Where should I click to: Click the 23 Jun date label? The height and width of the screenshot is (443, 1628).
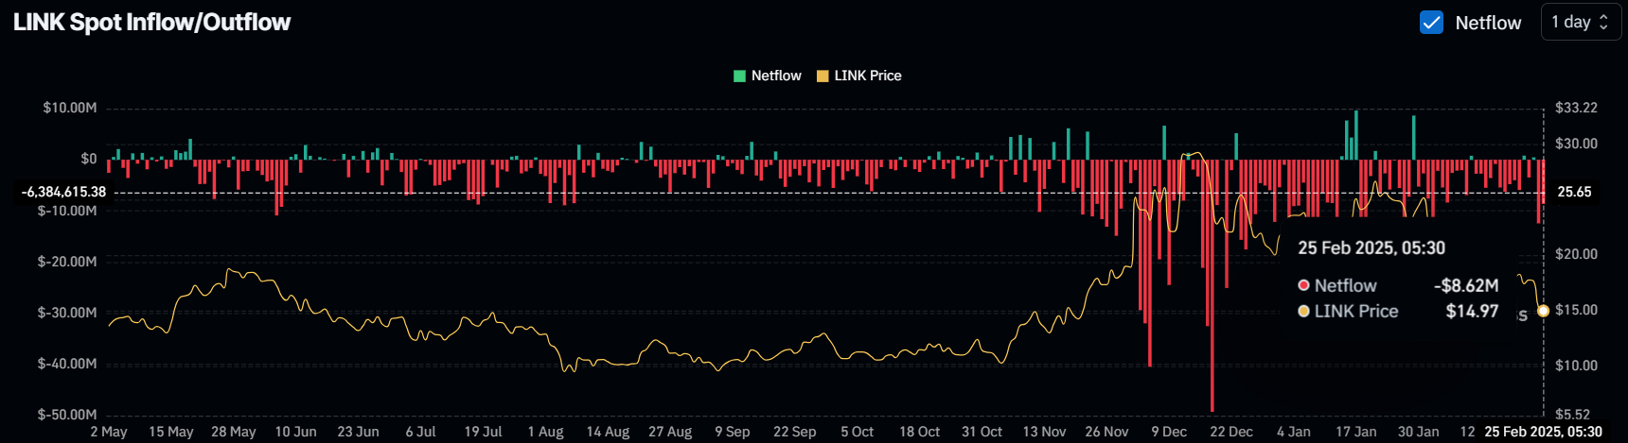359,432
